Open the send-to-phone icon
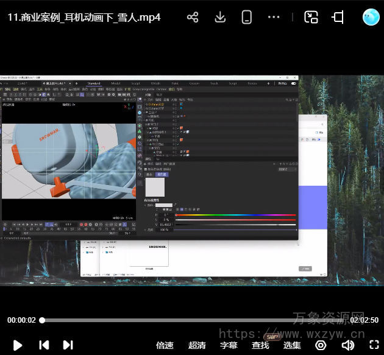Viewport: 384px width, 355px height. pos(247,17)
